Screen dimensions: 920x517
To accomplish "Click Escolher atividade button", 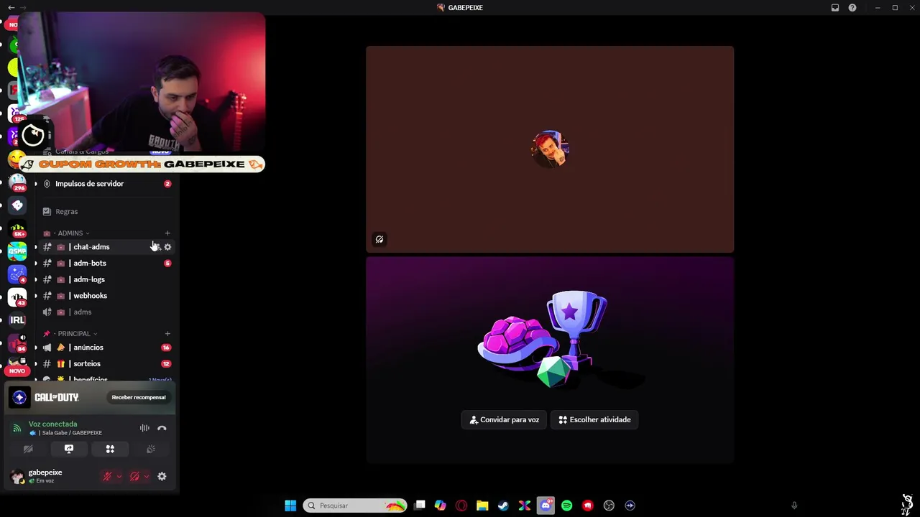I will [594, 419].
